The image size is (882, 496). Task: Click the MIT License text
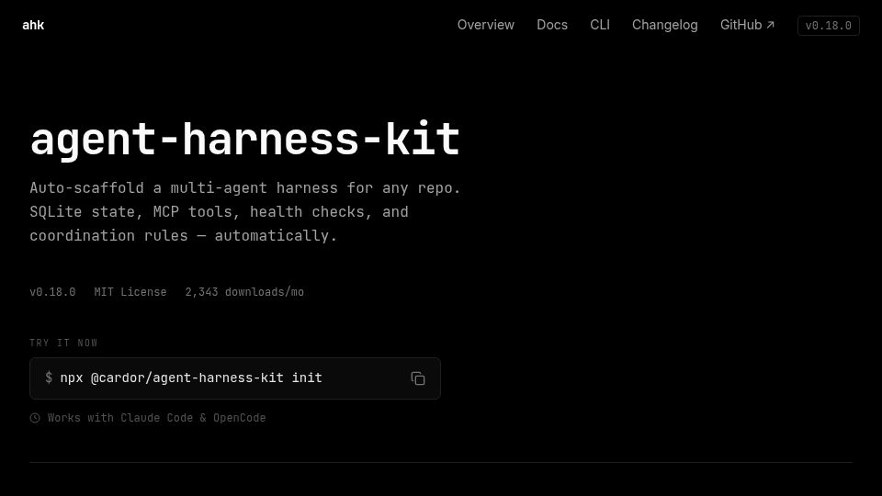pos(130,292)
